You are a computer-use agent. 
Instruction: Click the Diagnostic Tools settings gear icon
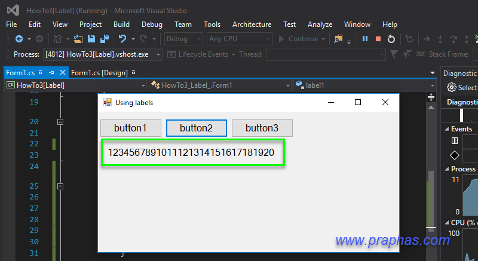click(452, 87)
